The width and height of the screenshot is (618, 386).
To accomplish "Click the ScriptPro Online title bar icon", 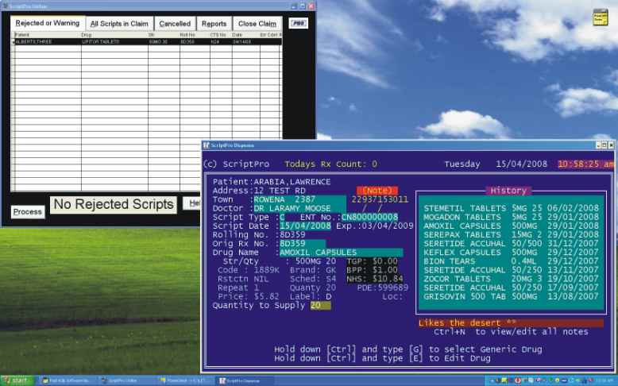I will [6, 6].
